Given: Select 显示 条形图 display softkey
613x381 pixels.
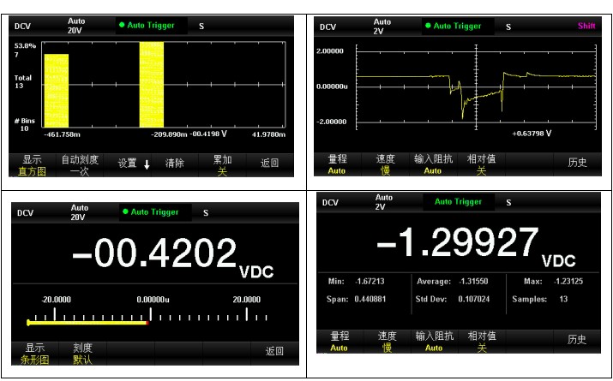Looking at the screenshot, I should (35, 354).
